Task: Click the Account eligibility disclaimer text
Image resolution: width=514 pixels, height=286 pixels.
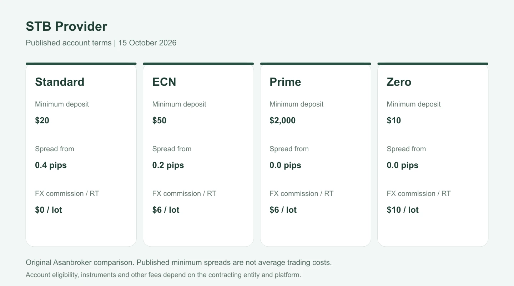Action: (x=163, y=275)
